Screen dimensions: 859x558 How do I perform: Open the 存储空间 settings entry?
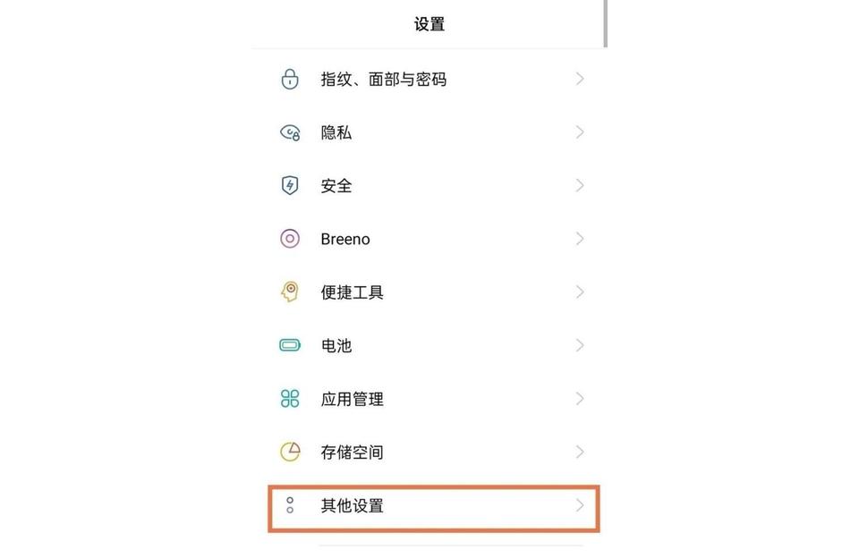click(x=353, y=452)
